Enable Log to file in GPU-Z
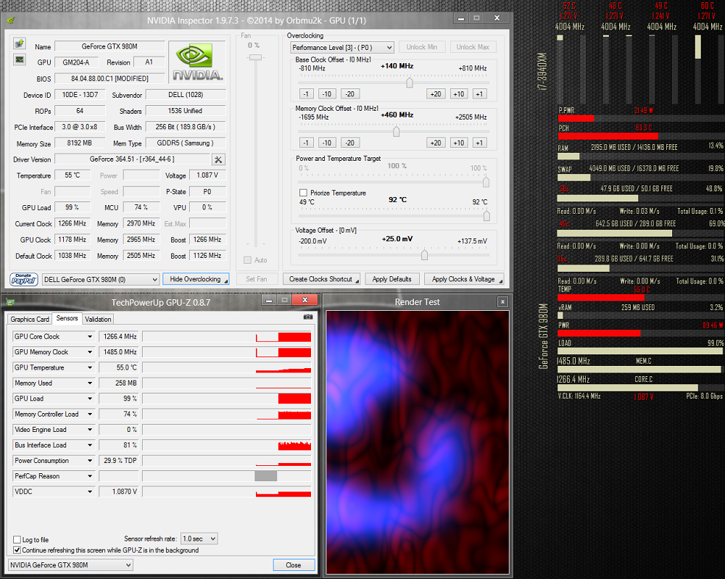Image resolution: width=725 pixels, height=579 pixels. pos(17,539)
